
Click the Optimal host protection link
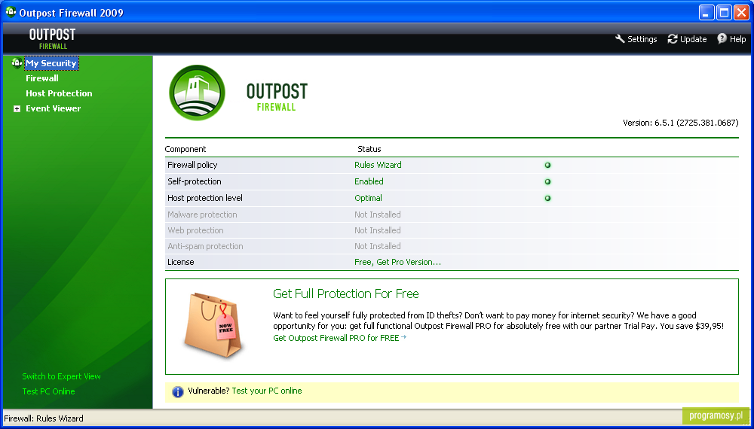368,198
